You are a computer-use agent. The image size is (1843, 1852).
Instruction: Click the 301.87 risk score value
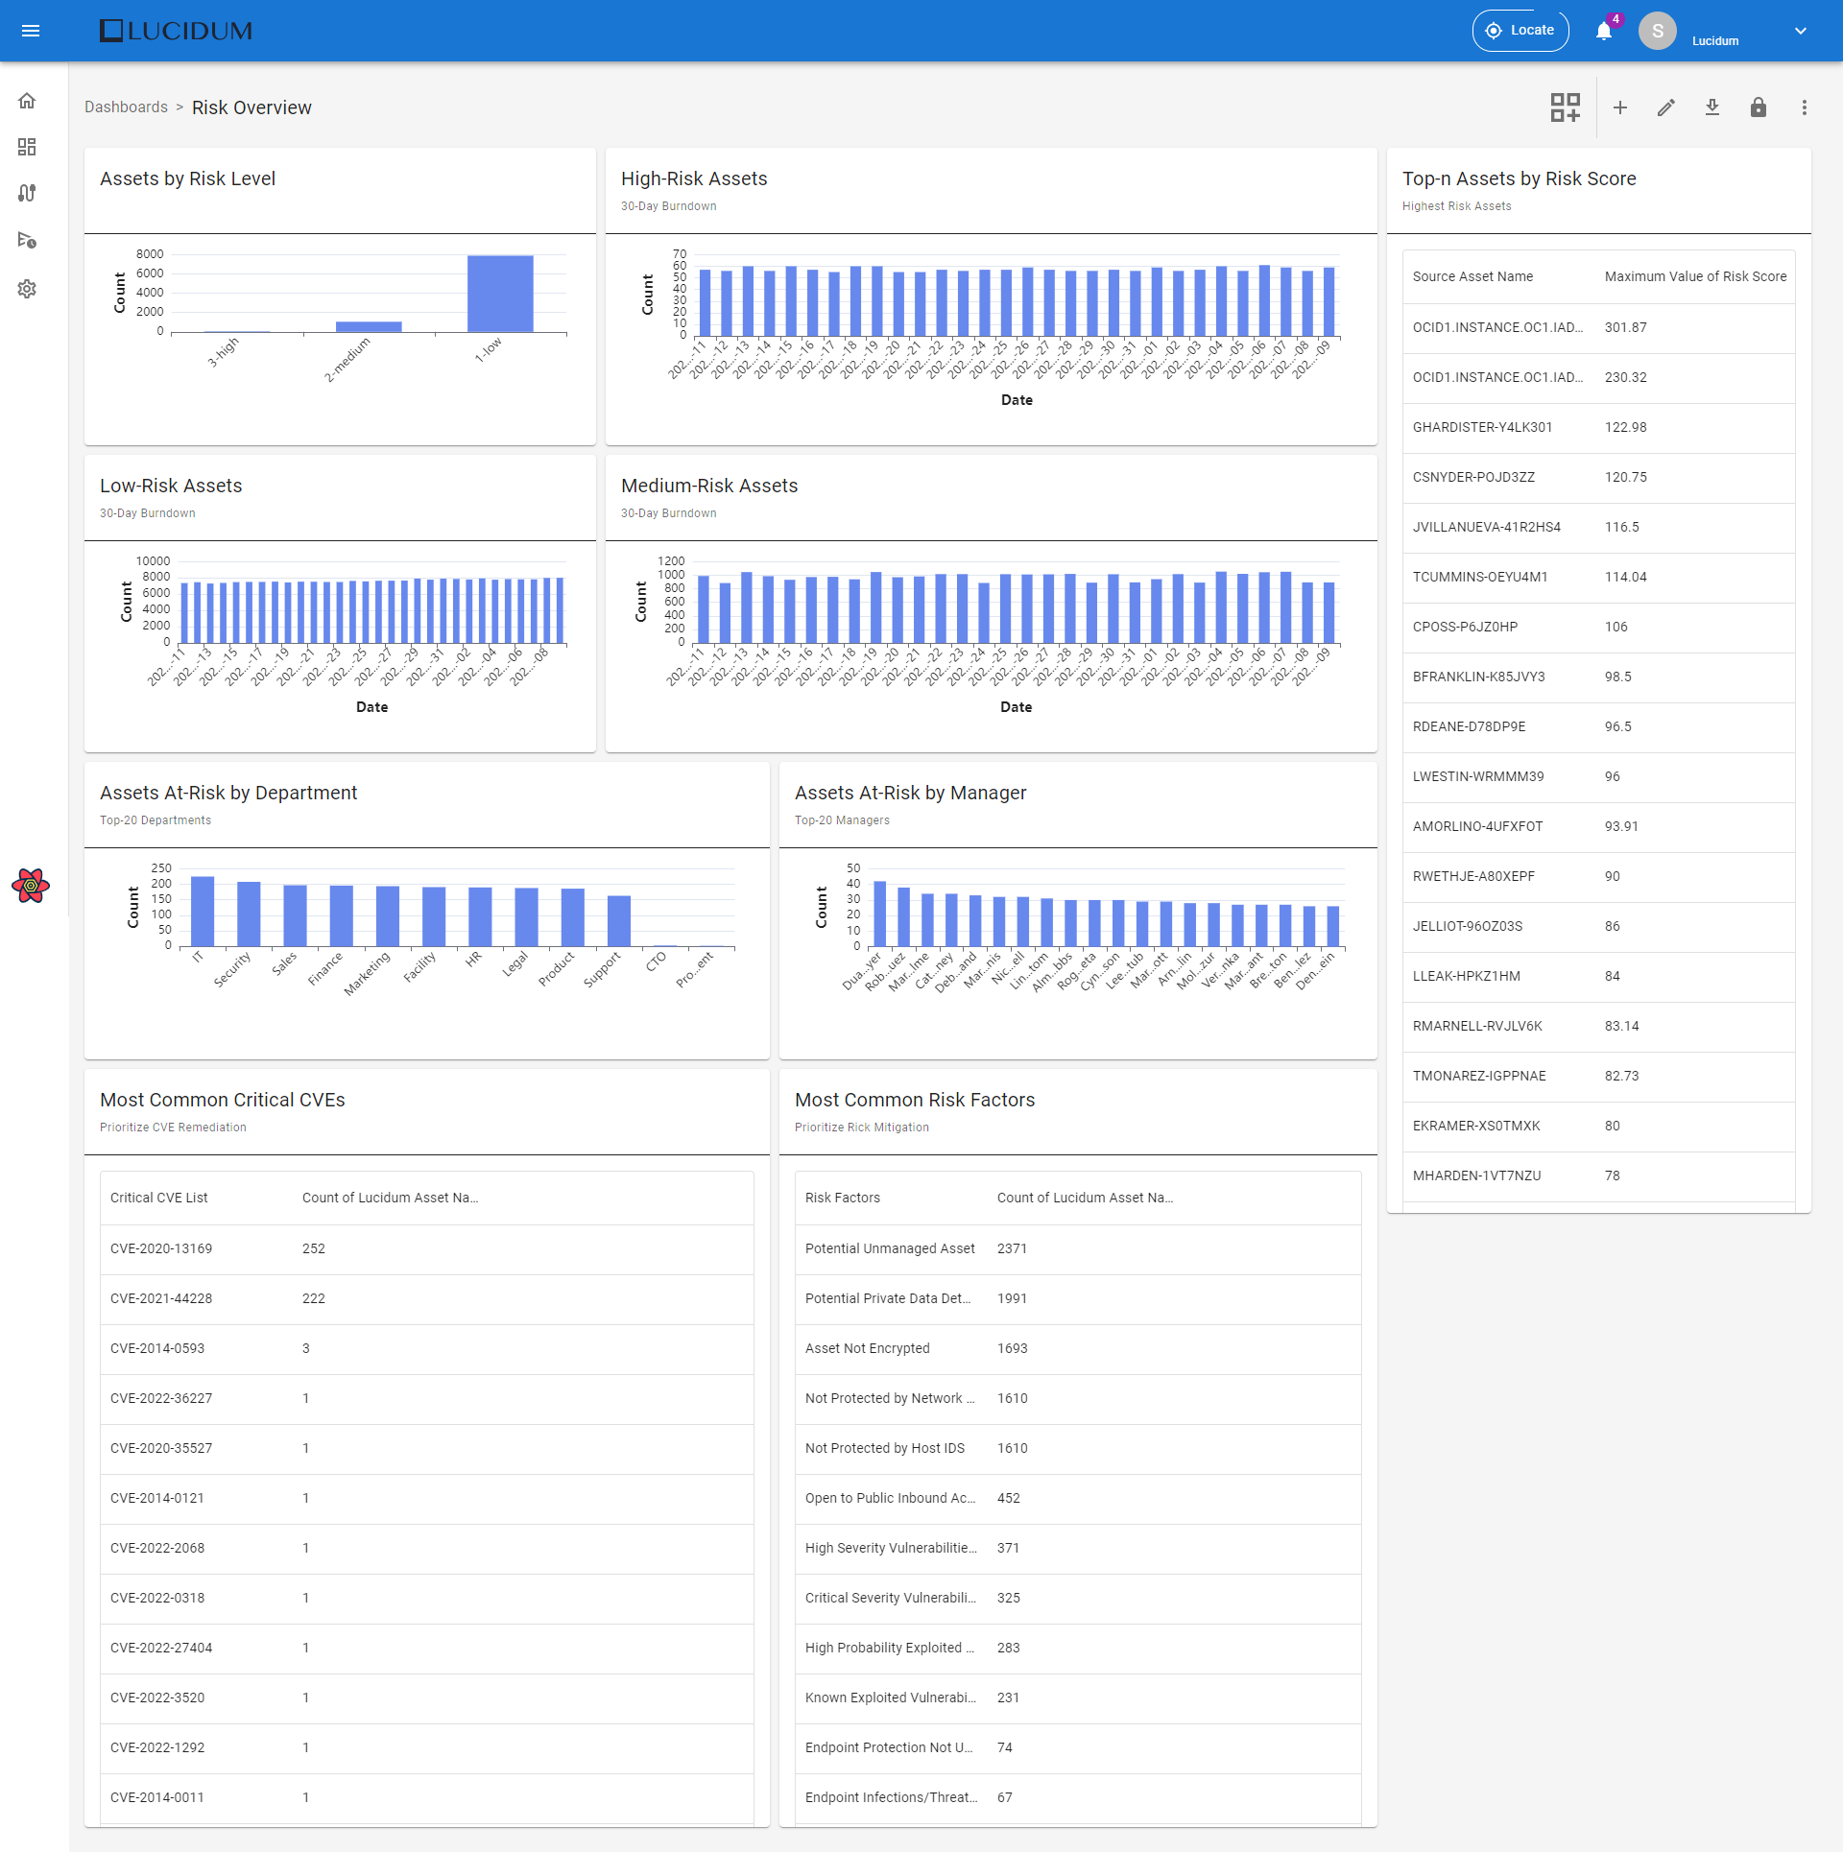point(1625,328)
